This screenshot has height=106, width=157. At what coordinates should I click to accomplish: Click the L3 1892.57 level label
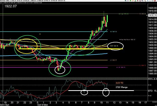pyautogui.click(x=114, y=60)
